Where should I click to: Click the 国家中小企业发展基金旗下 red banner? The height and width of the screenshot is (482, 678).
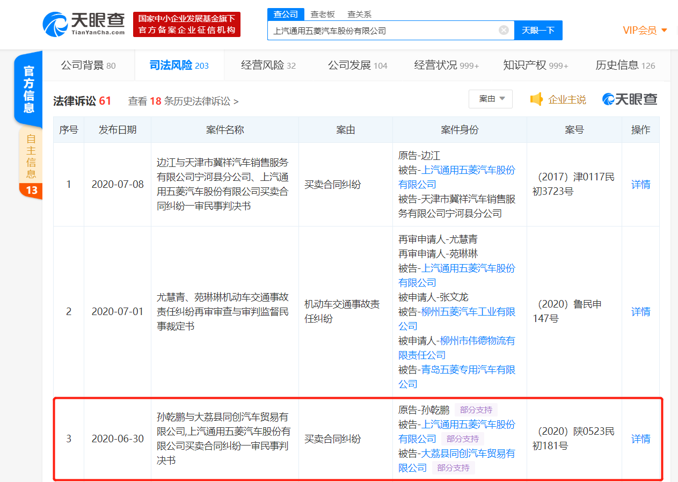[x=187, y=24]
